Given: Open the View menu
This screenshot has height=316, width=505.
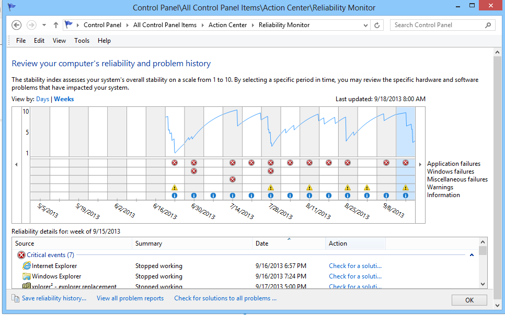Looking at the screenshot, I should [59, 40].
